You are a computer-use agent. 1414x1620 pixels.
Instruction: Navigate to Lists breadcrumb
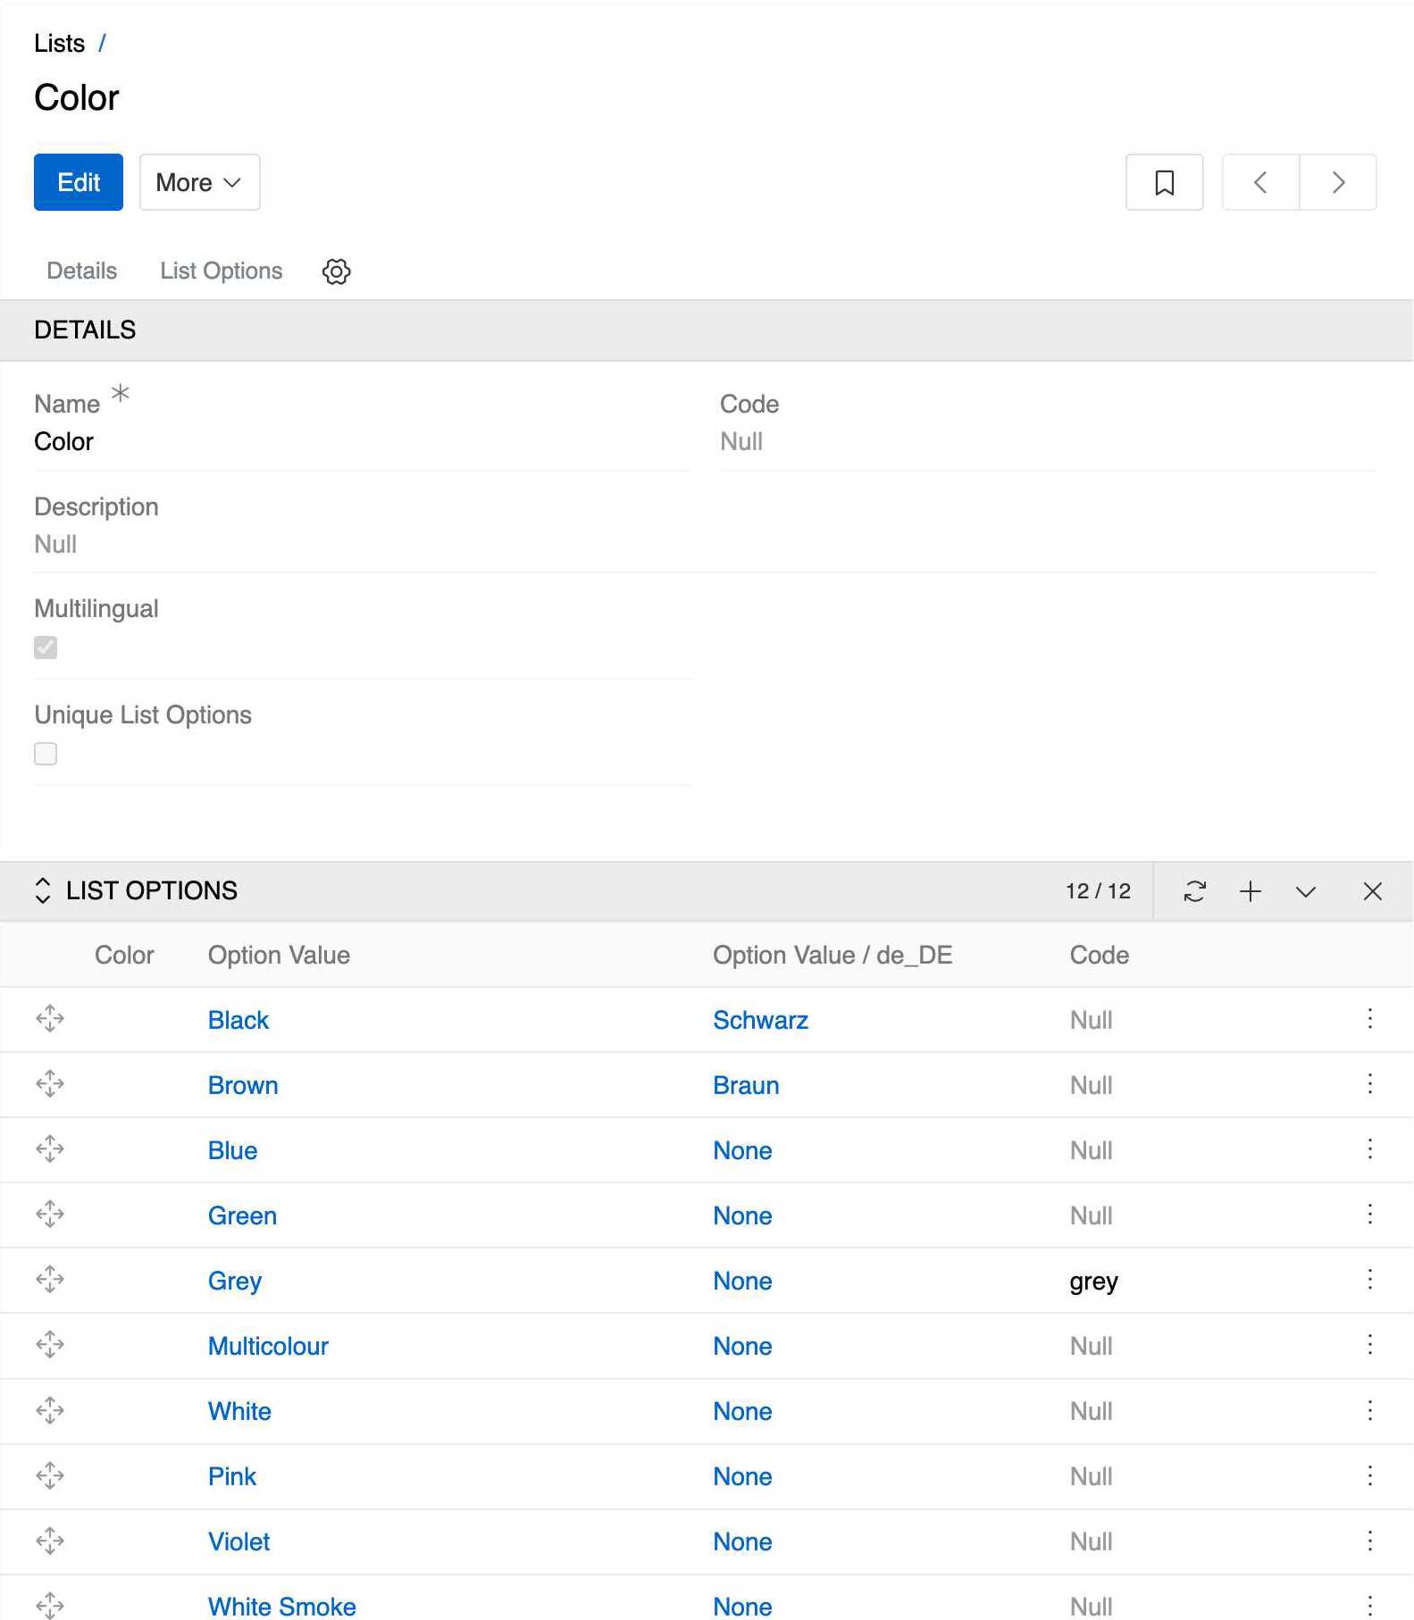(59, 43)
